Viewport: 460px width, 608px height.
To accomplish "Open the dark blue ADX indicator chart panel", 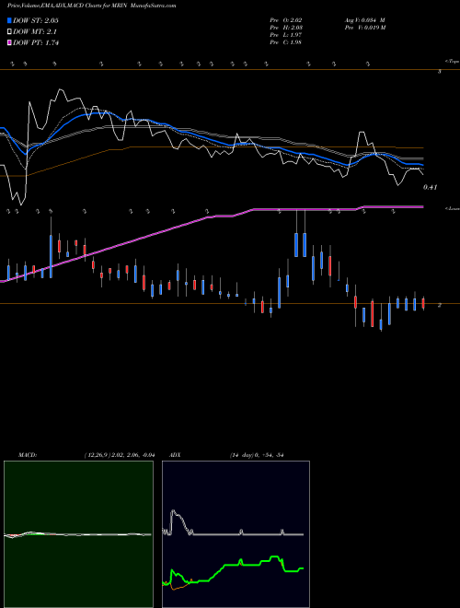I will point(236,534).
